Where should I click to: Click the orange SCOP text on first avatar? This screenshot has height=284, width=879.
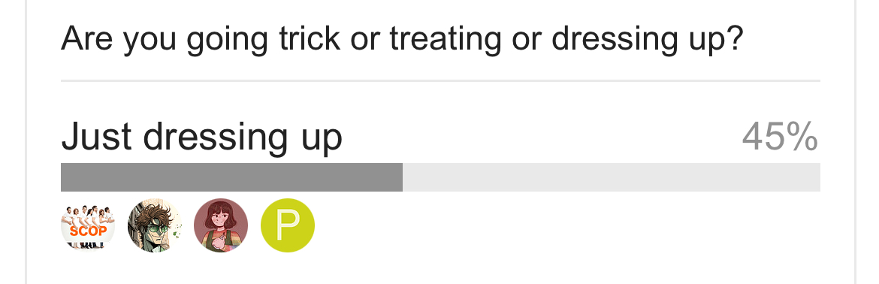click(x=88, y=231)
